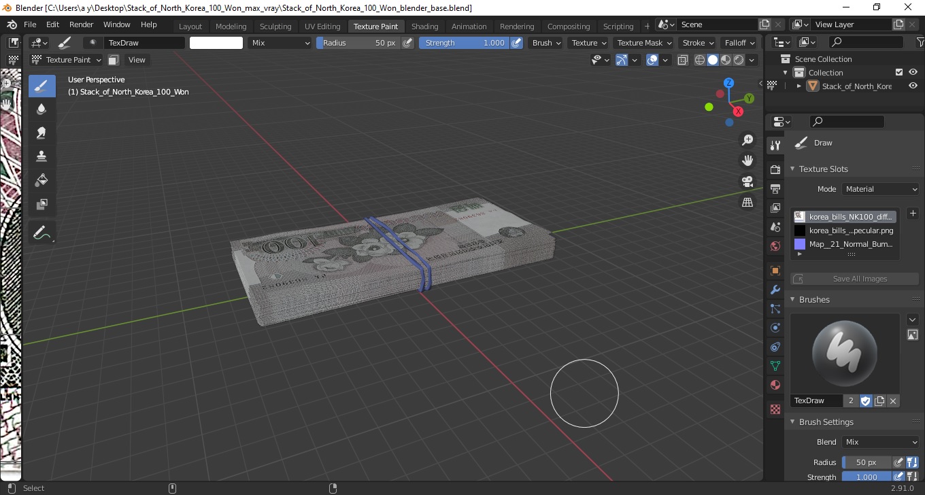Open the Active Tool properties tab
The width and height of the screenshot is (925, 495).
tap(775, 146)
